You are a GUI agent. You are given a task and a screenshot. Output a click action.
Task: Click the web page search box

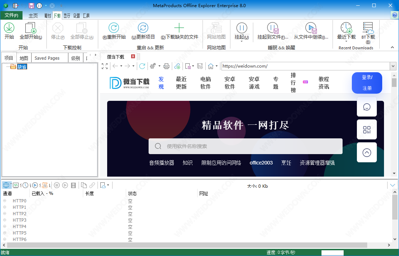point(245,146)
